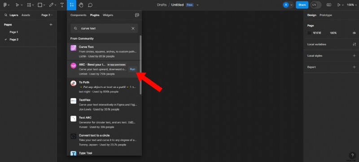Open the help question mark button
This screenshot has width=359, height=162.
352,156
